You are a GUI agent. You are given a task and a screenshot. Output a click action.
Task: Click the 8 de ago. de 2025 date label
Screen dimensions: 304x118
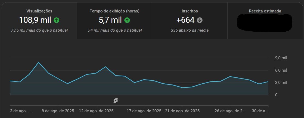point(58,111)
